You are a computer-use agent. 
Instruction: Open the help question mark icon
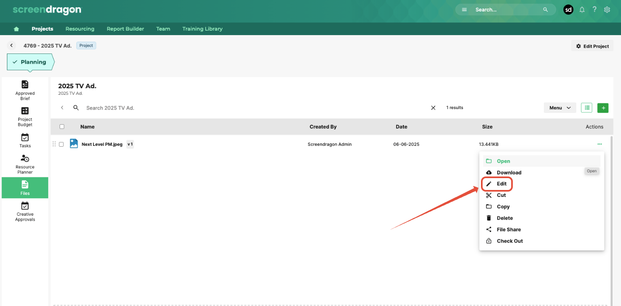click(594, 9)
